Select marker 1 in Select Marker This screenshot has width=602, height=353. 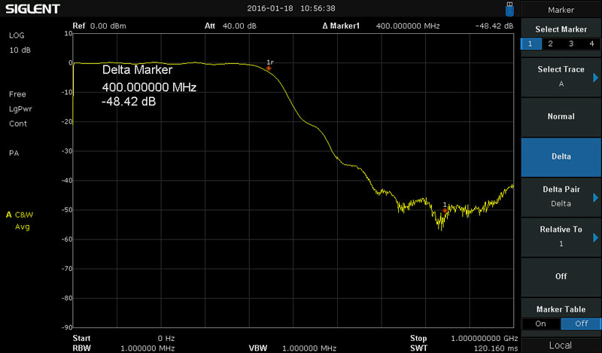530,44
